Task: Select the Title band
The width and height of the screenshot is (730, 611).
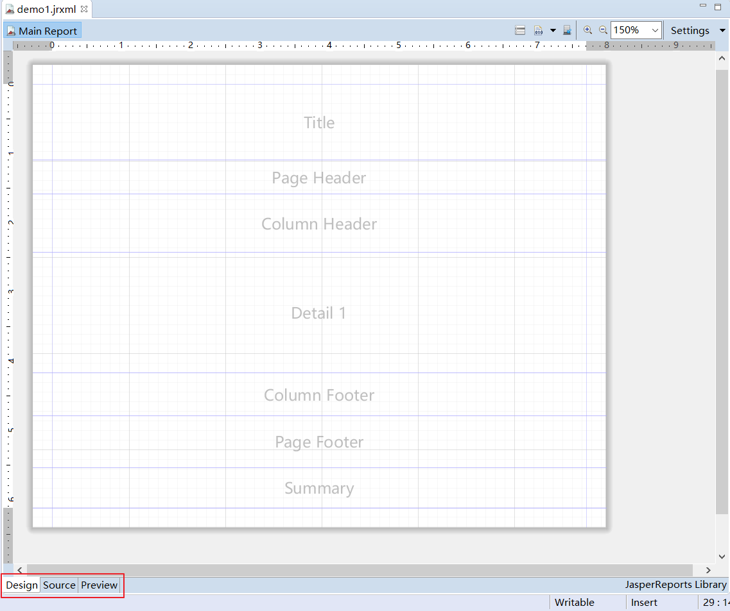Action: pyautogui.click(x=319, y=122)
